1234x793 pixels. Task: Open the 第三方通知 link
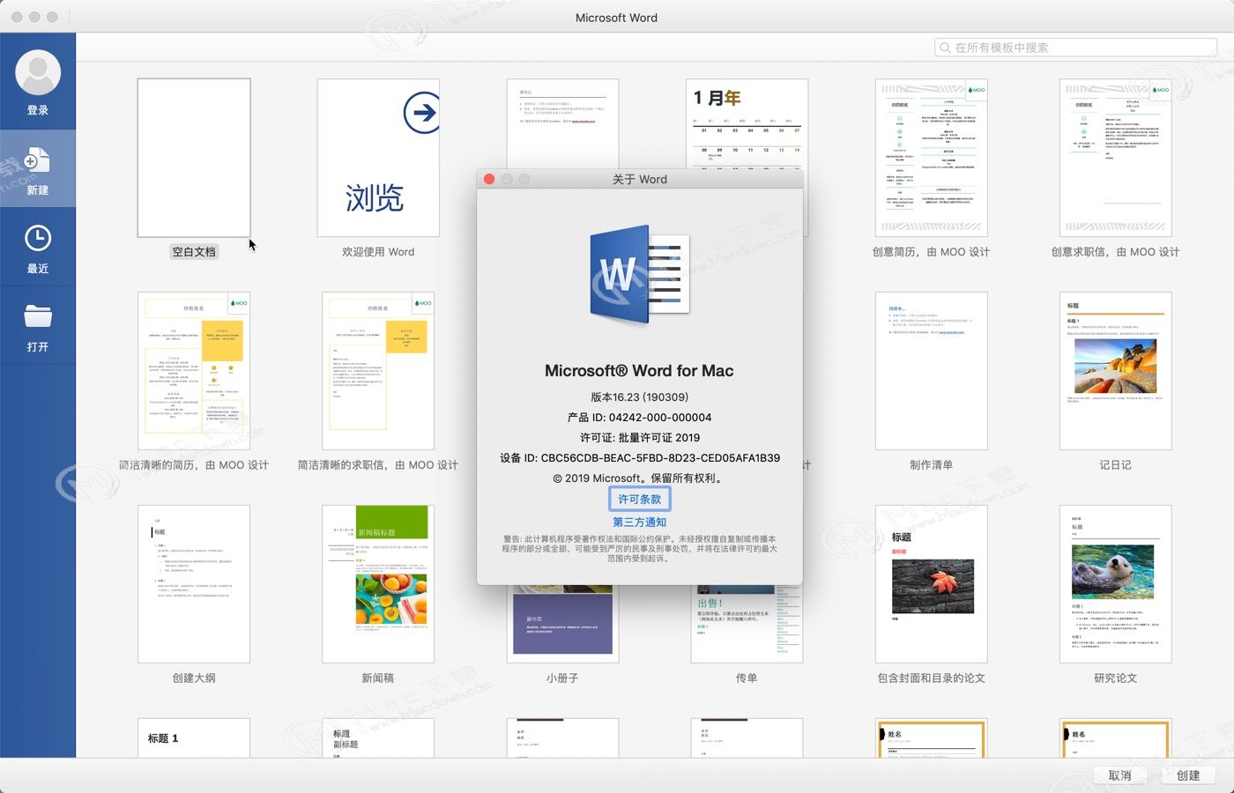click(639, 522)
